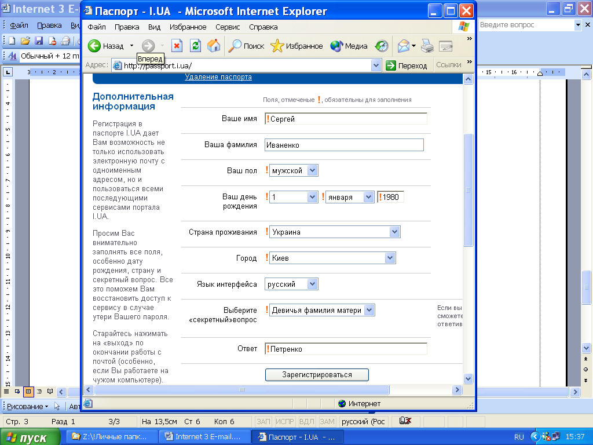Open the Избранное favorites star
593x445 pixels.
click(297, 46)
